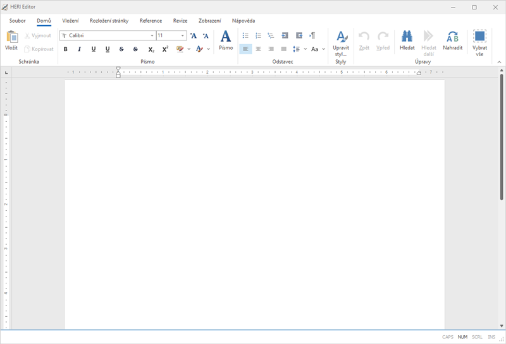Open the large Písmo font dialog icon

tap(226, 37)
